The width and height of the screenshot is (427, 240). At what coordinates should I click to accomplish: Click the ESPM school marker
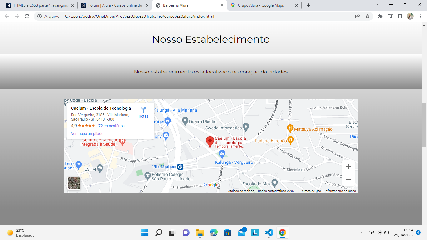pos(100,168)
